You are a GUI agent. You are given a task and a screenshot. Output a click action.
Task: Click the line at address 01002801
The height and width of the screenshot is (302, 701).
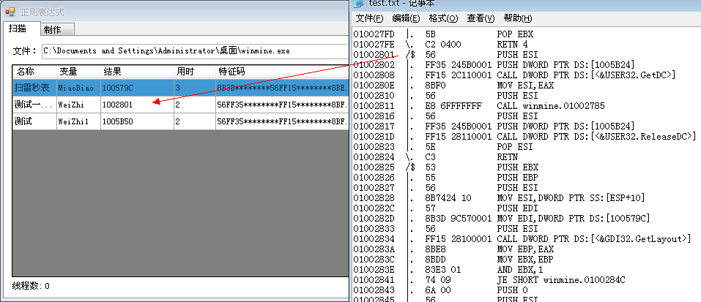click(446, 55)
